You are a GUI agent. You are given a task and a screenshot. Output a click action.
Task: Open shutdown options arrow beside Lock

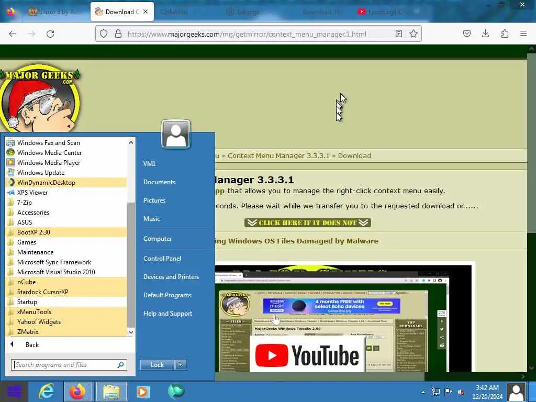click(x=181, y=365)
